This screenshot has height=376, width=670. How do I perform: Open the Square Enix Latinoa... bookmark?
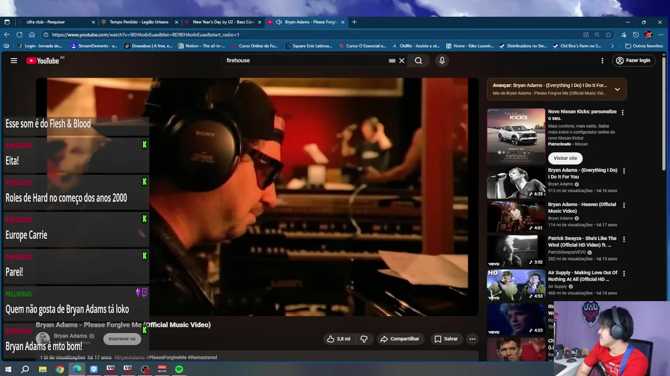tap(308, 46)
